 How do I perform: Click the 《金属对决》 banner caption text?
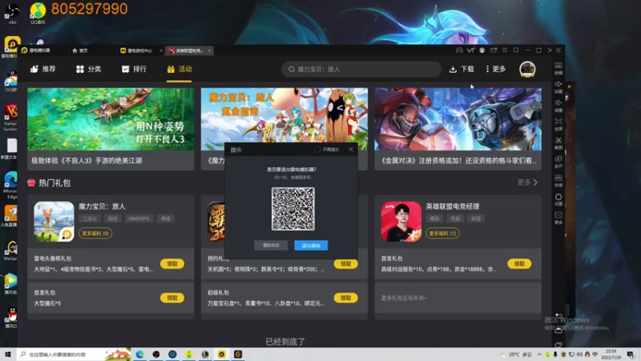click(x=458, y=160)
